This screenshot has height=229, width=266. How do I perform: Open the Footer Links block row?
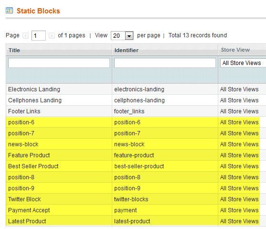[x=136, y=111]
